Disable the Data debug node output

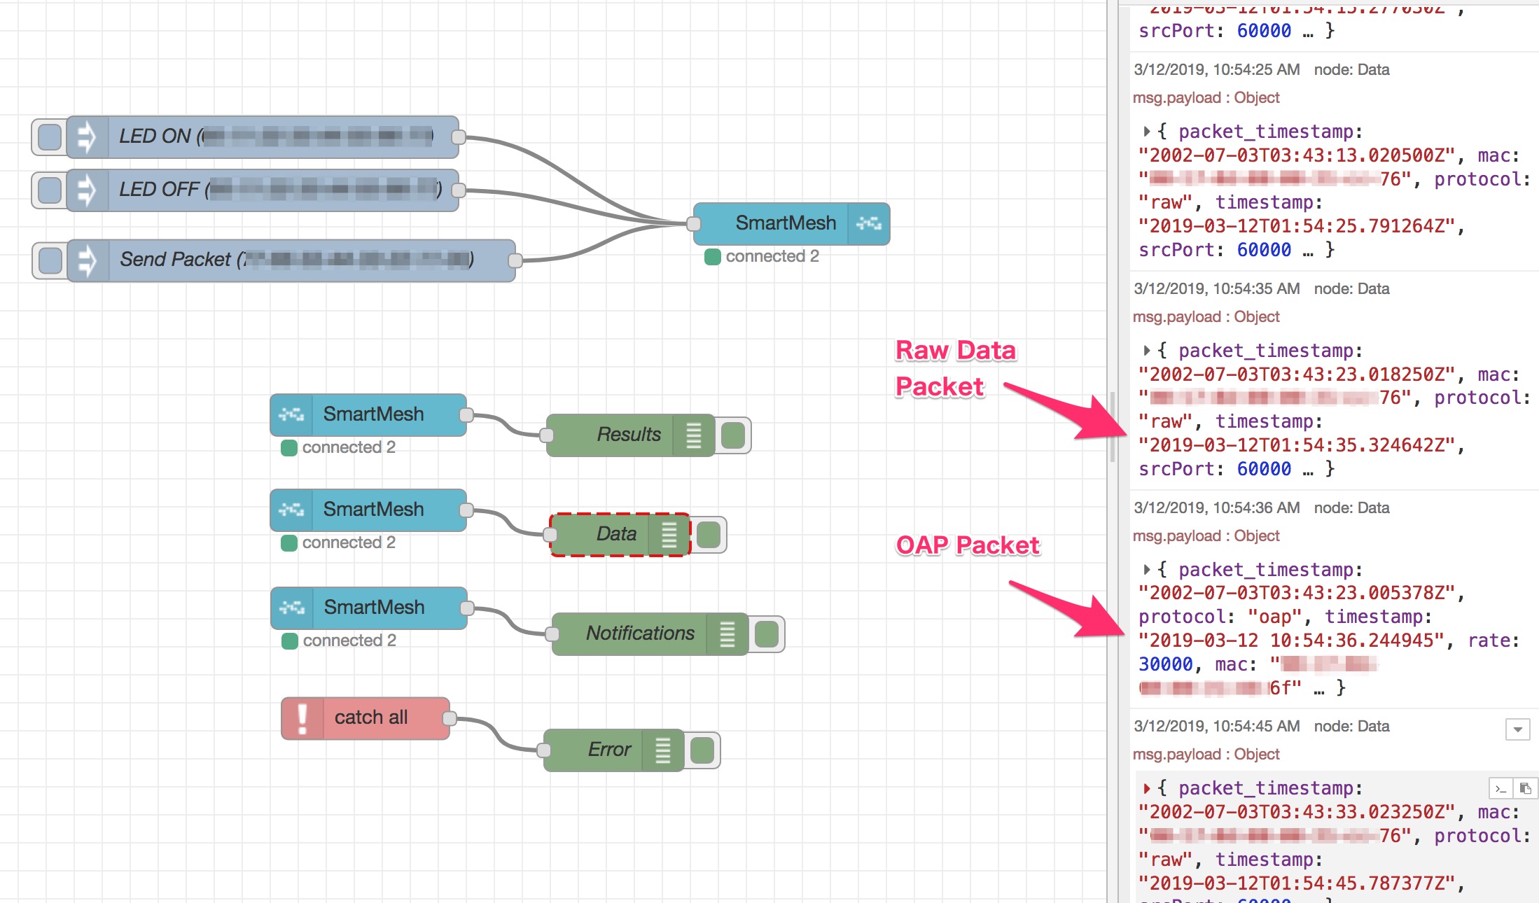pyautogui.click(x=709, y=535)
